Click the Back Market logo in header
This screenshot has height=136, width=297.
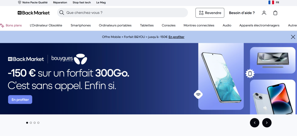(x=33, y=13)
